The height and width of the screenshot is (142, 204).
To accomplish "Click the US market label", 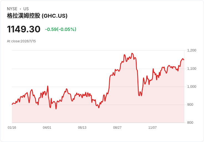I will [26, 9].
